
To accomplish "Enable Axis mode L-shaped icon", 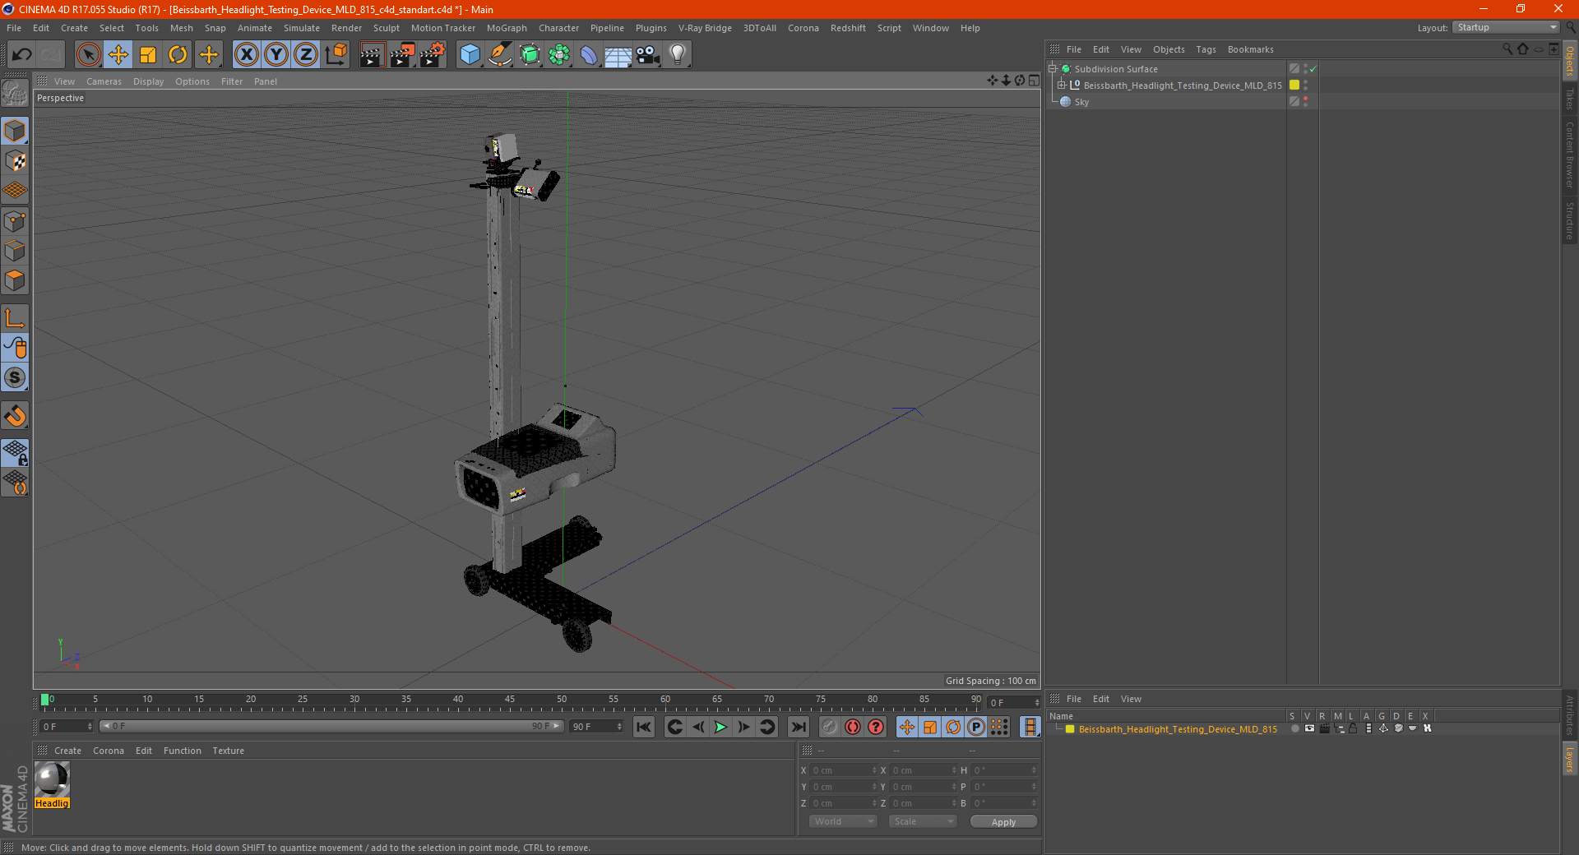I will [15, 317].
